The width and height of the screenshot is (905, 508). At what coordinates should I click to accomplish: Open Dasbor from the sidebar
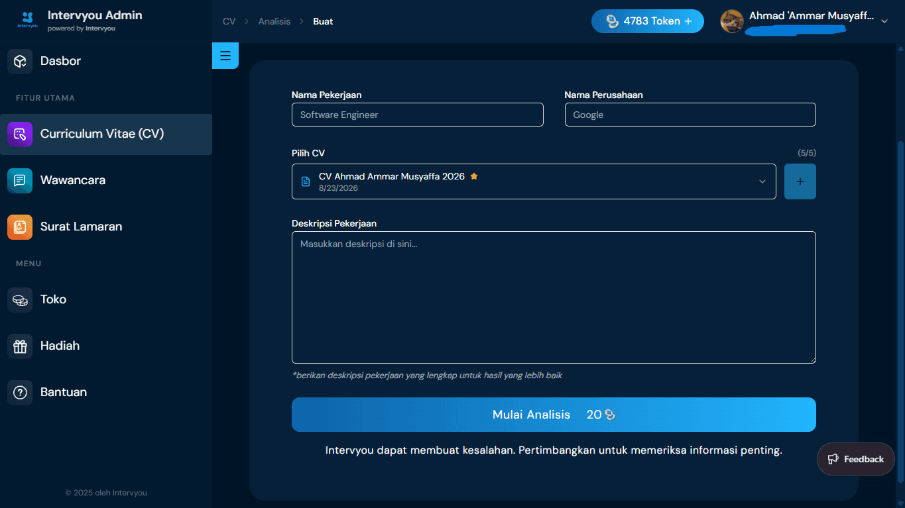pos(106,61)
